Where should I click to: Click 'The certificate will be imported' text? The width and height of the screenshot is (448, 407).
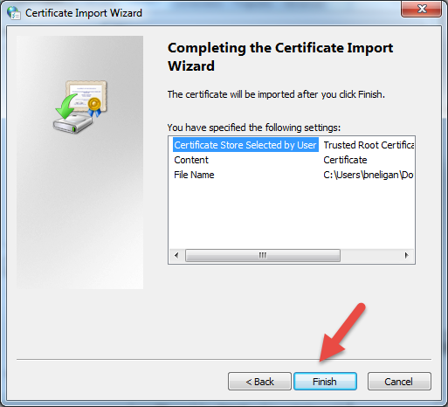(x=276, y=94)
